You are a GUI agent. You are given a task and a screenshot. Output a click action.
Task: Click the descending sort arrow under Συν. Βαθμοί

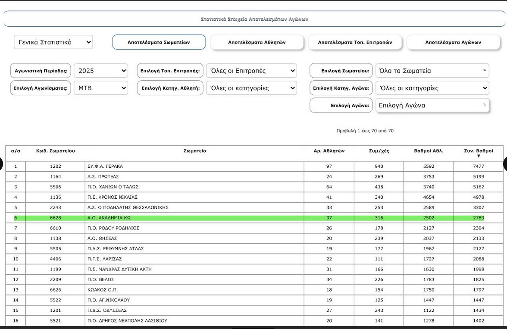(x=478, y=156)
